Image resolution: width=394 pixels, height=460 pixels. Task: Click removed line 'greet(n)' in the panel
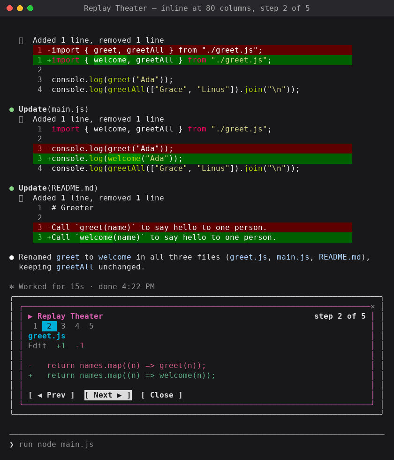coord(117,366)
